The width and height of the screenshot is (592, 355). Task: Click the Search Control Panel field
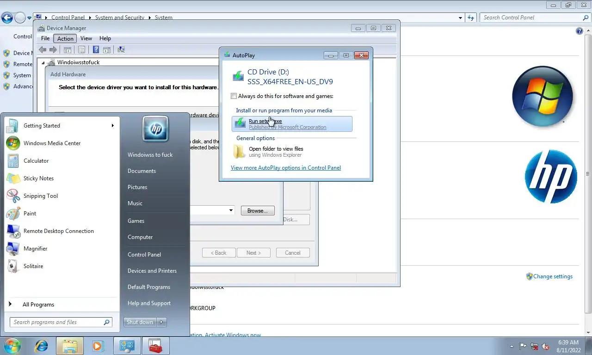[535, 18]
